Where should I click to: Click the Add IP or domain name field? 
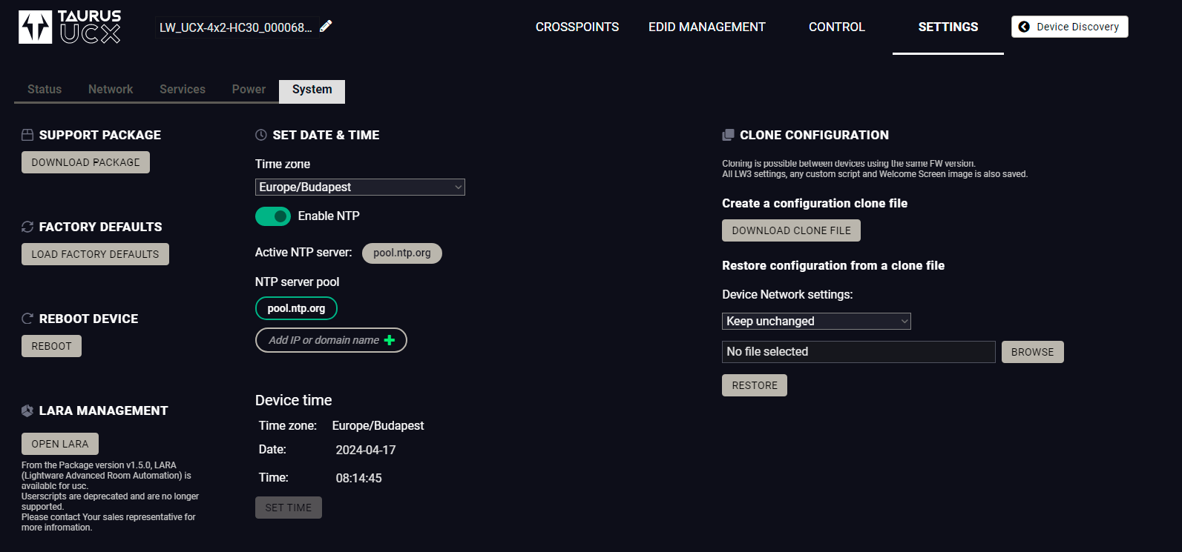tap(331, 340)
